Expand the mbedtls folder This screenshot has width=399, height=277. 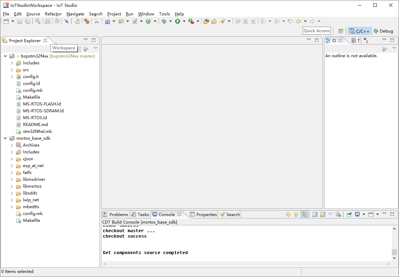[12, 207]
